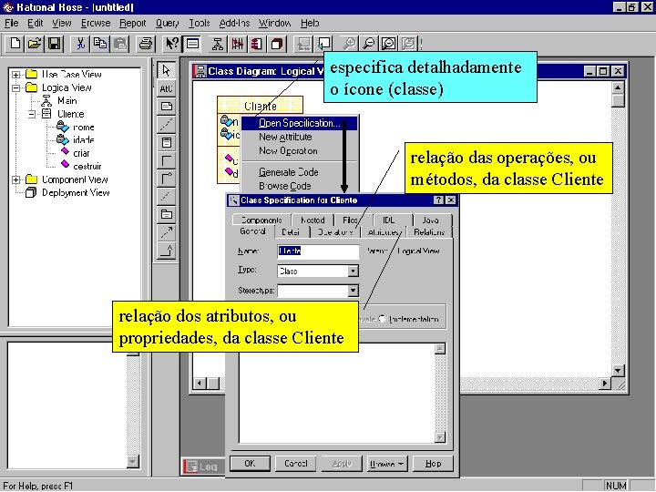Select the Implementation radio button
Image resolution: width=656 pixels, height=492 pixels.
(382, 319)
